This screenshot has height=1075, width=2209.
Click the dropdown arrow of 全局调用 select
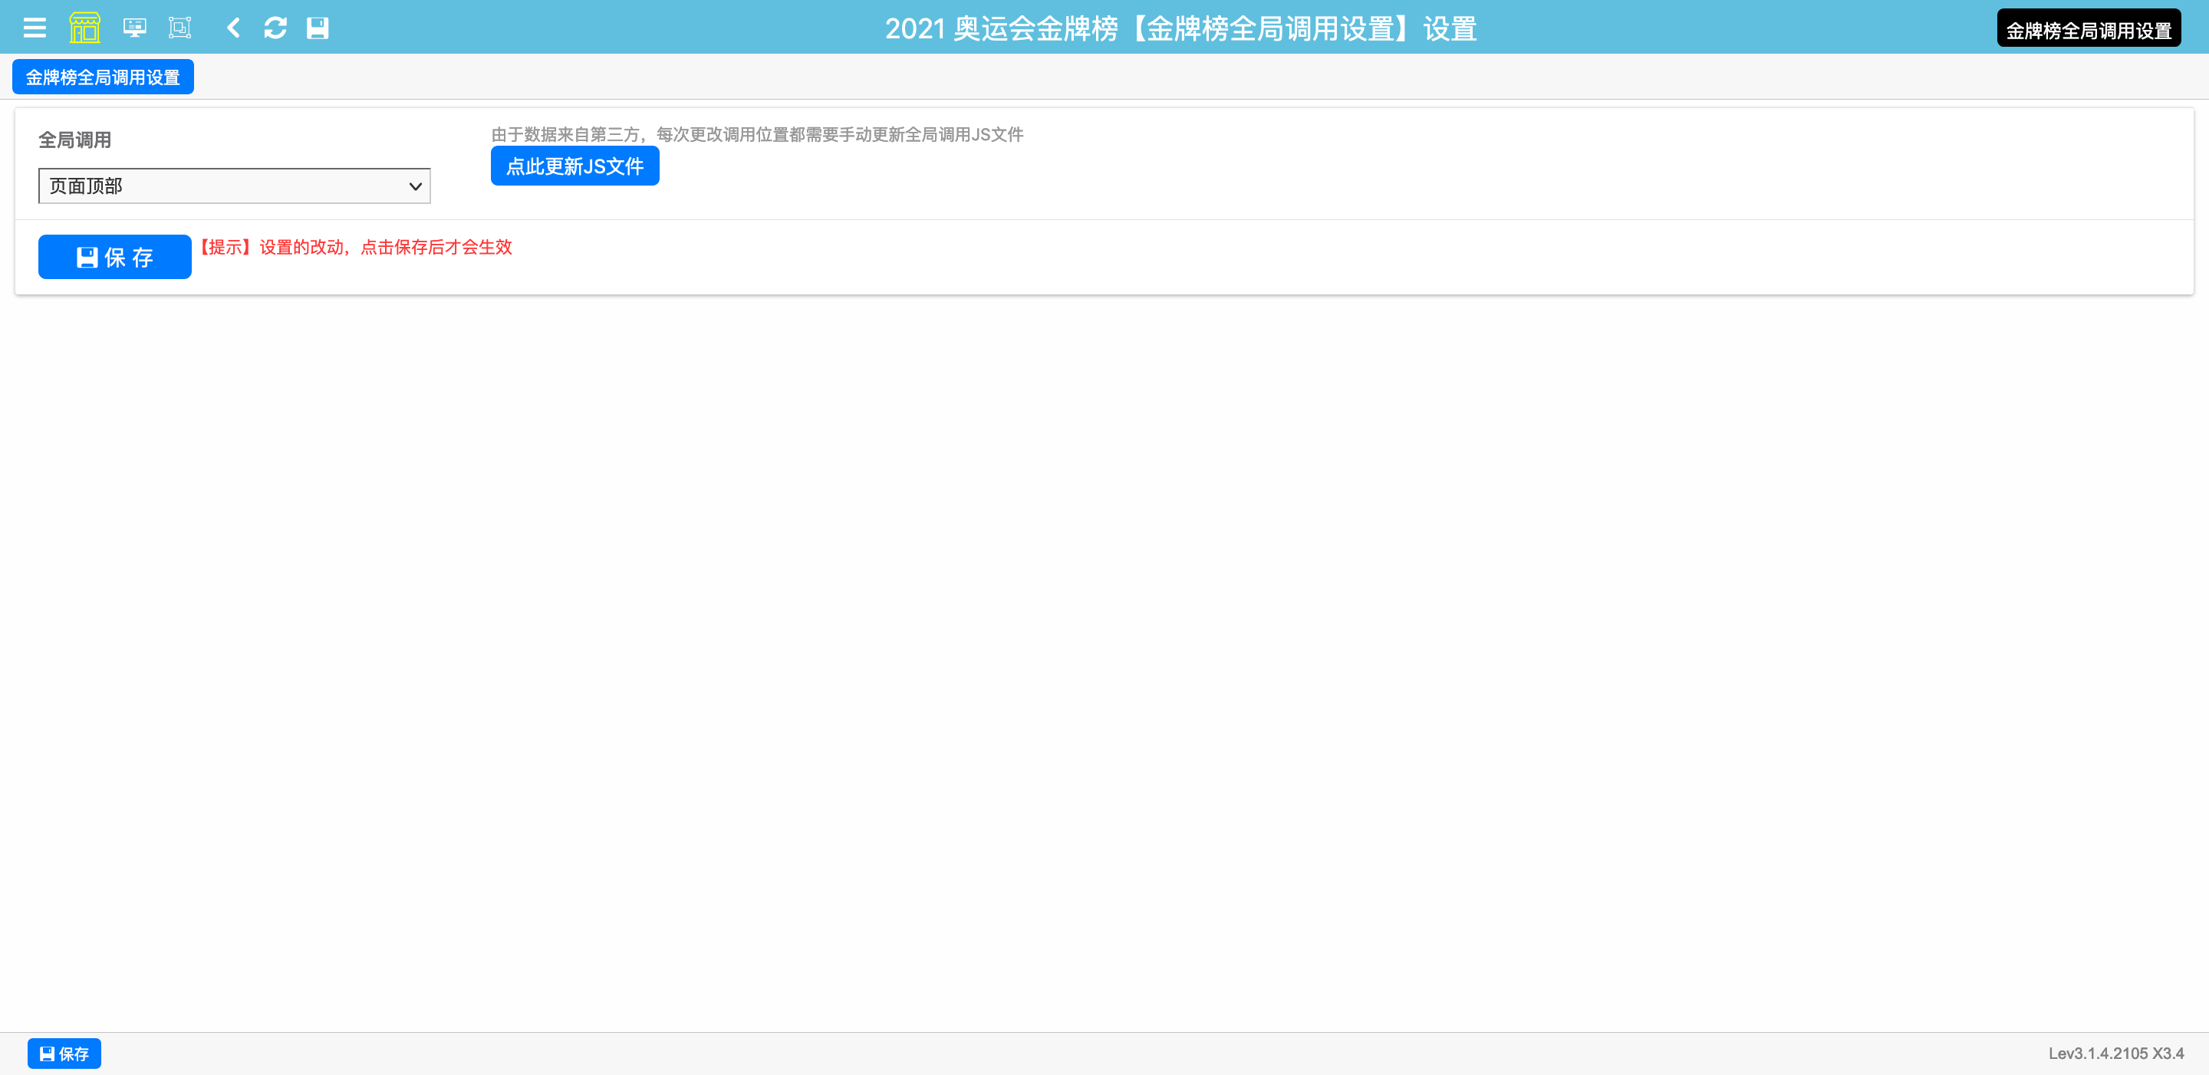415,186
